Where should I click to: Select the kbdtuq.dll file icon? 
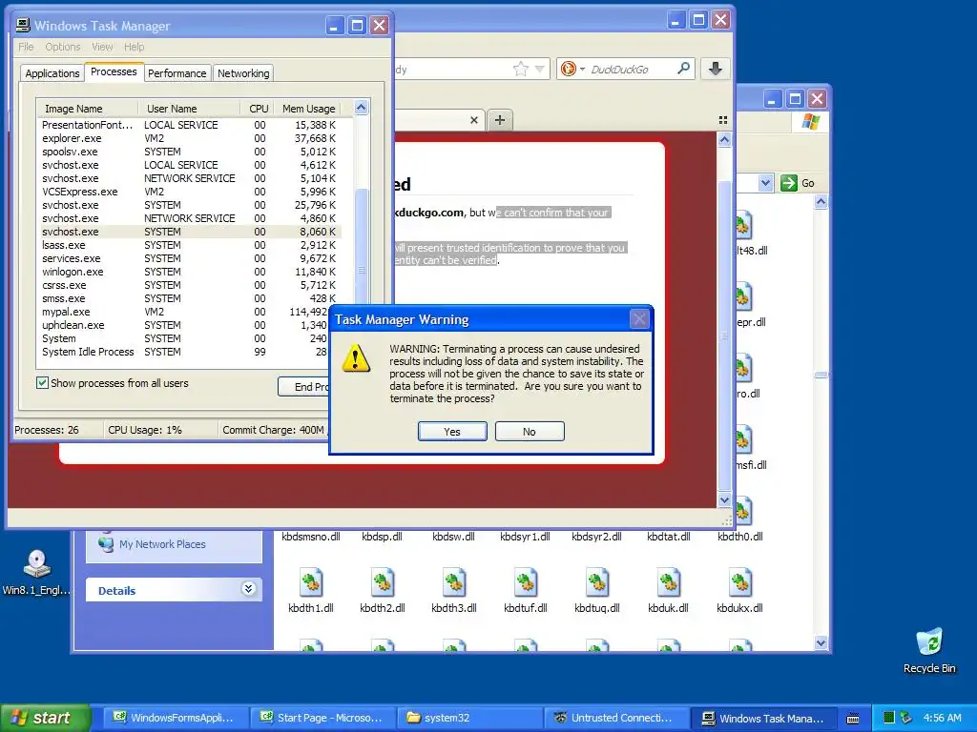click(597, 582)
